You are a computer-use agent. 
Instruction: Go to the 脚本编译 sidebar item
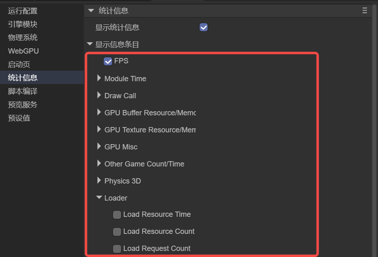click(x=23, y=91)
